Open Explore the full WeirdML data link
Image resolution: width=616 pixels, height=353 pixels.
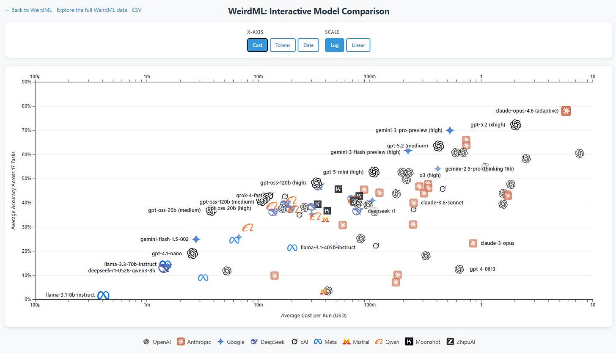click(x=92, y=10)
